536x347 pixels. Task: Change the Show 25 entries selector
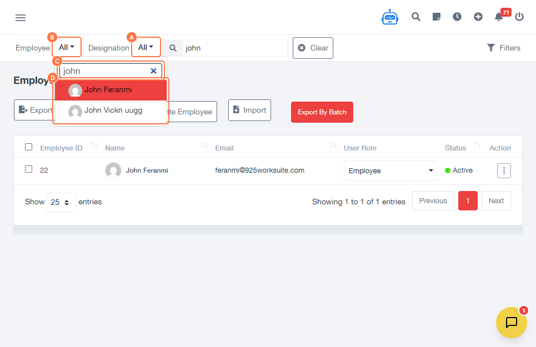click(x=61, y=203)
